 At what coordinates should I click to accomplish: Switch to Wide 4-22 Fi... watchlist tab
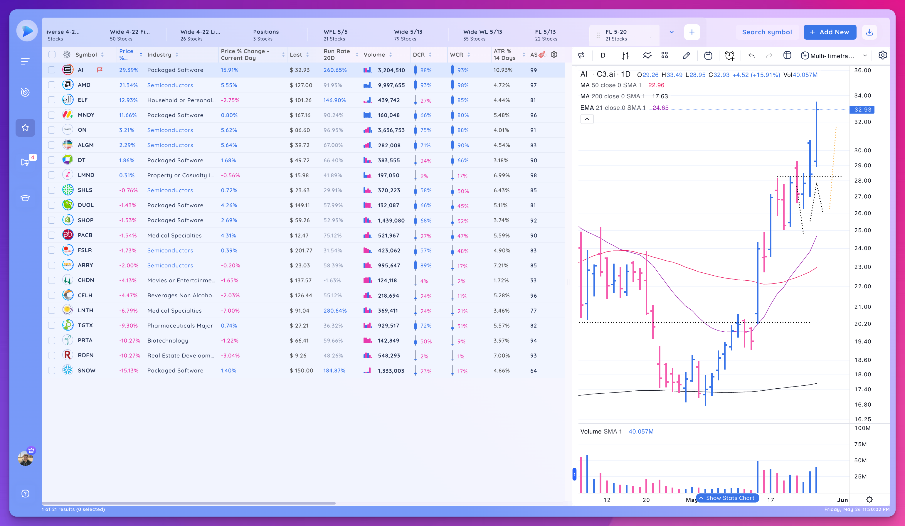click(130, 35)
